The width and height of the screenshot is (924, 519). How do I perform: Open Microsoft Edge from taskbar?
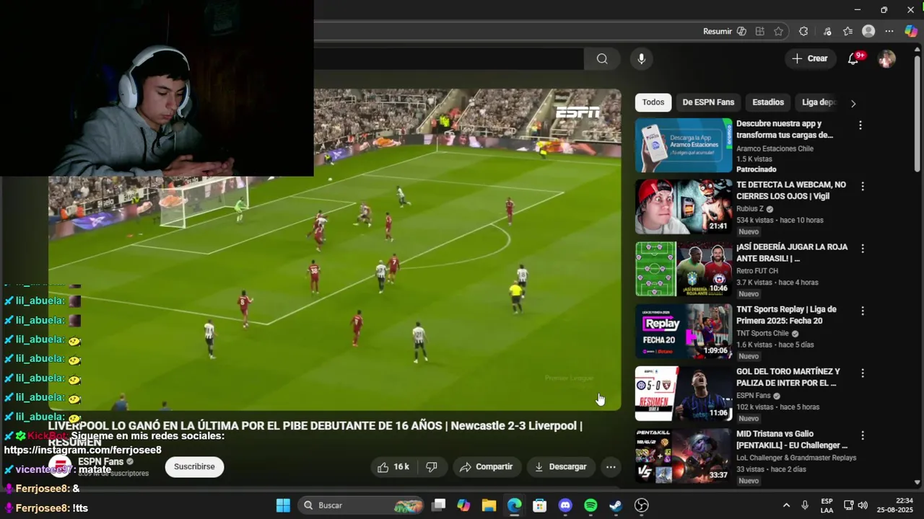(514, 505)
